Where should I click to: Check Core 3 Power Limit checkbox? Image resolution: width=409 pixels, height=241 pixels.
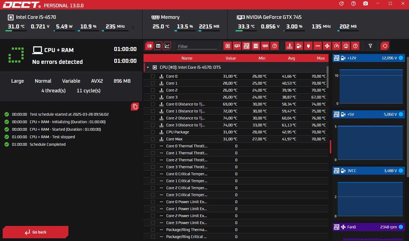coord(153,223)
